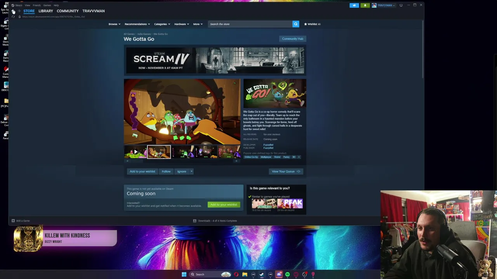Open the Elgato desktop shortcut

click(x=5, y=24)
